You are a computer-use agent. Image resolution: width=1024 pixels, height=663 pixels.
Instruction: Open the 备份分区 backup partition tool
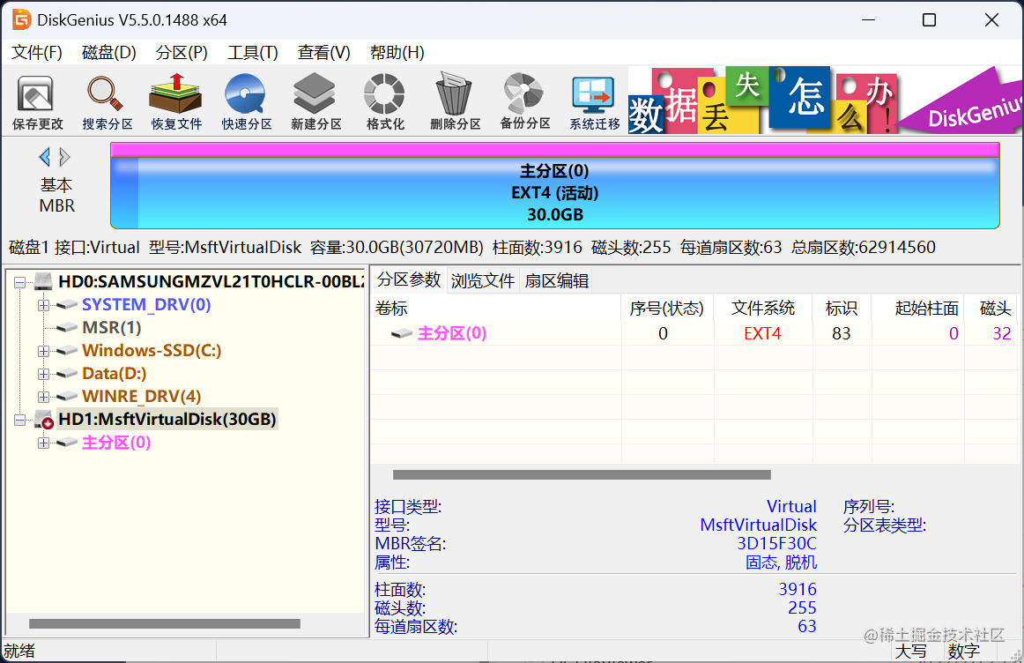[523, 100]
